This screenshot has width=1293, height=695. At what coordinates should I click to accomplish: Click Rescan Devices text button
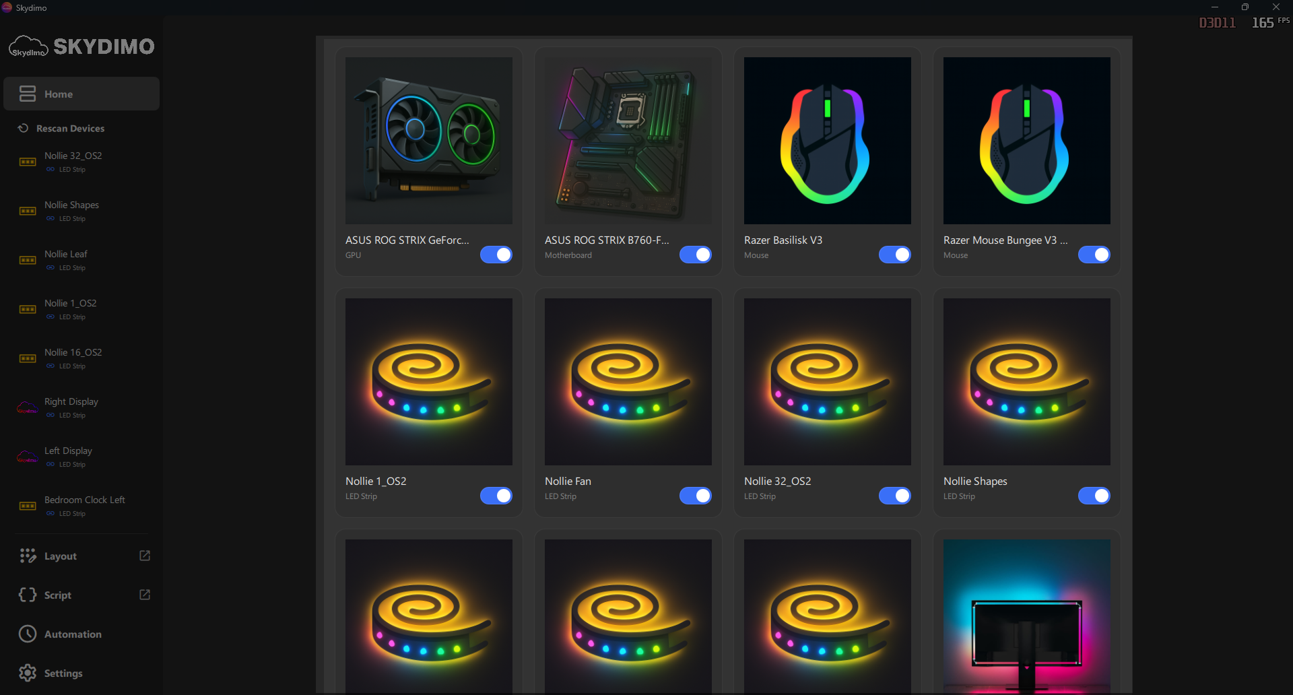[71, 129]
